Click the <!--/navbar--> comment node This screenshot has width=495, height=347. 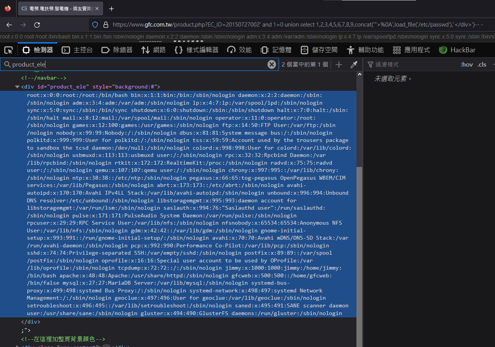pyautogui.click(x=43, y=78)
